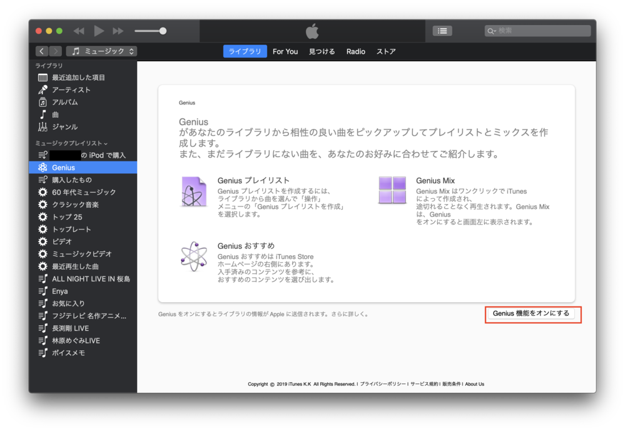Screen dimensions: 625x431
Task: Click the Genius おすすめ heading text
Action: coord(246,246)
